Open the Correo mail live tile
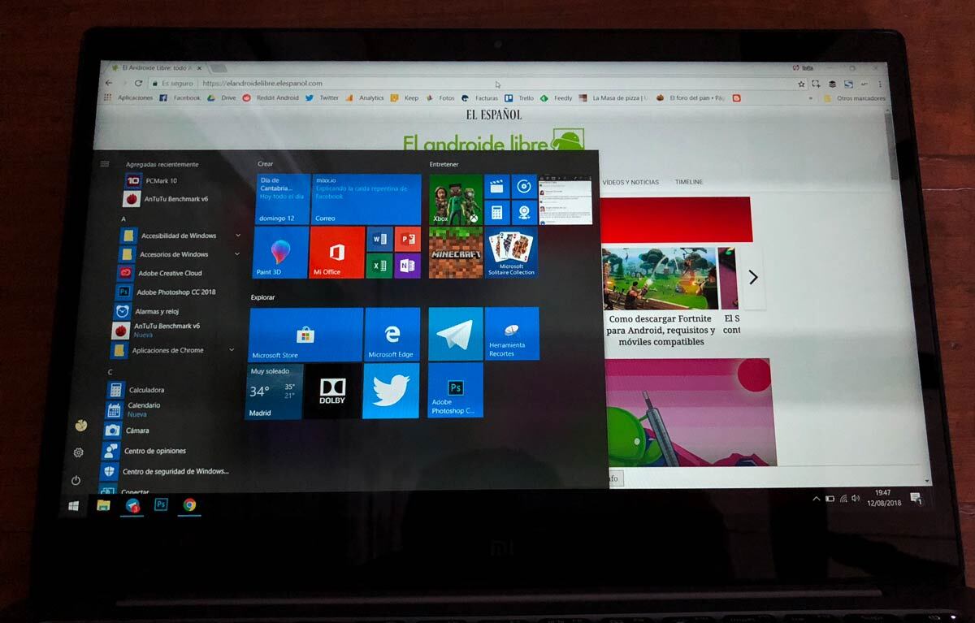 point(366,199)
